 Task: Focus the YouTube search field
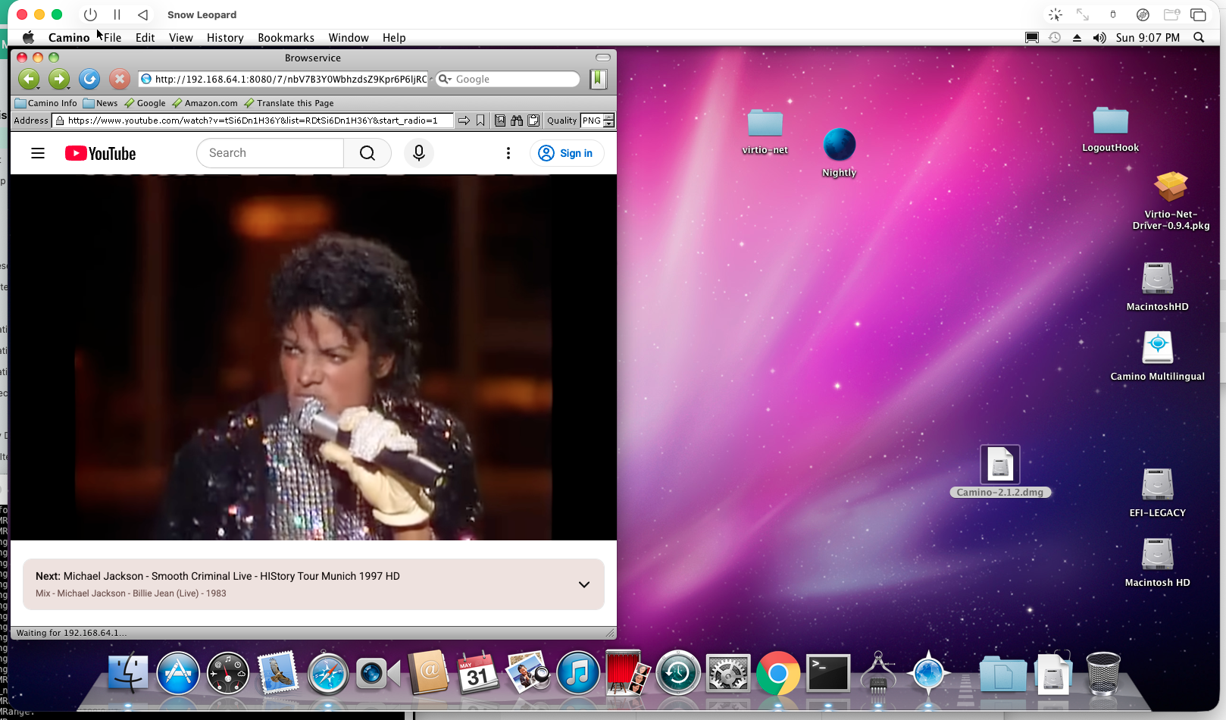coord(271,153)
